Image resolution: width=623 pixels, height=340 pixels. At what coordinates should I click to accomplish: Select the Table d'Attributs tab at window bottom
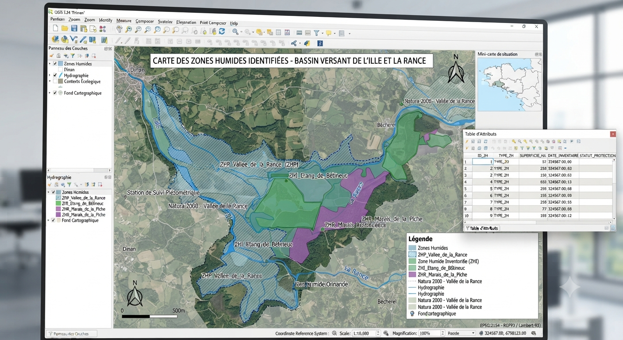click(481, 228)
